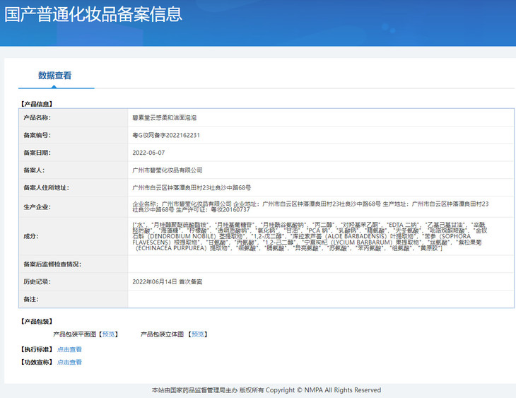Open 点击查看 link next to 功效宣称
This screenshot has width=516, height=398.
point(69,362)
